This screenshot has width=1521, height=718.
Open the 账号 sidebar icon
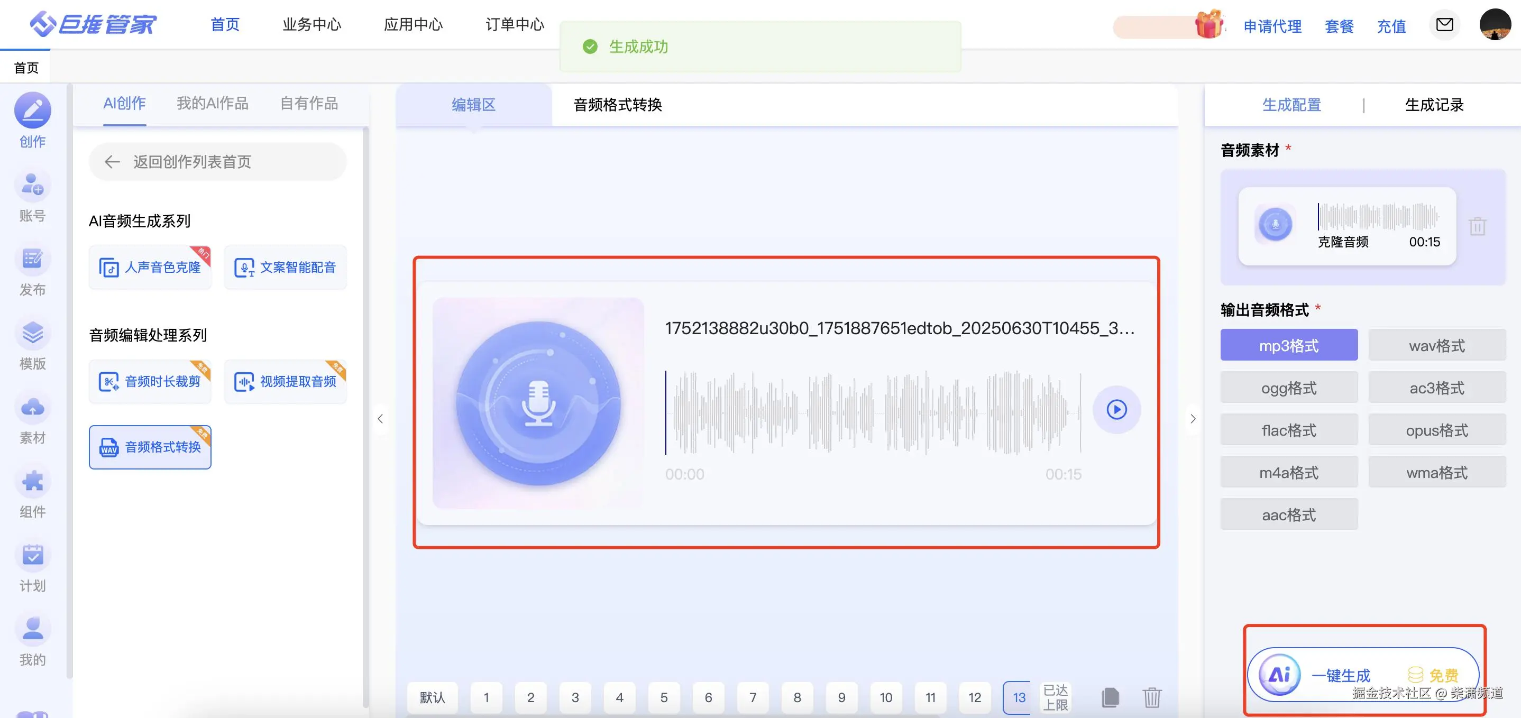32,186
